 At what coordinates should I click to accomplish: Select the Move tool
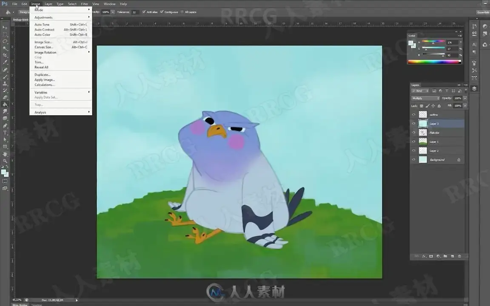[x=5, y=28]
